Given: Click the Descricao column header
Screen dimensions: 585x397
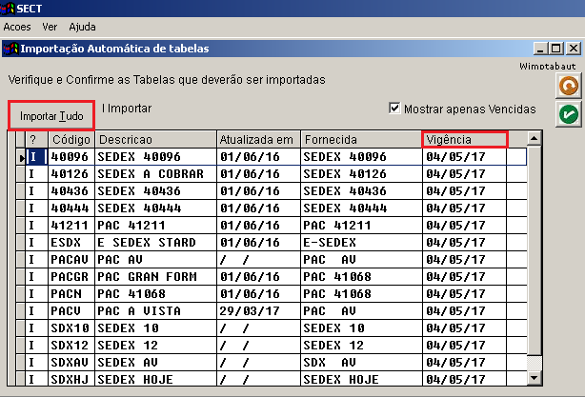Looking at the screenshot, I should point(155,140).
